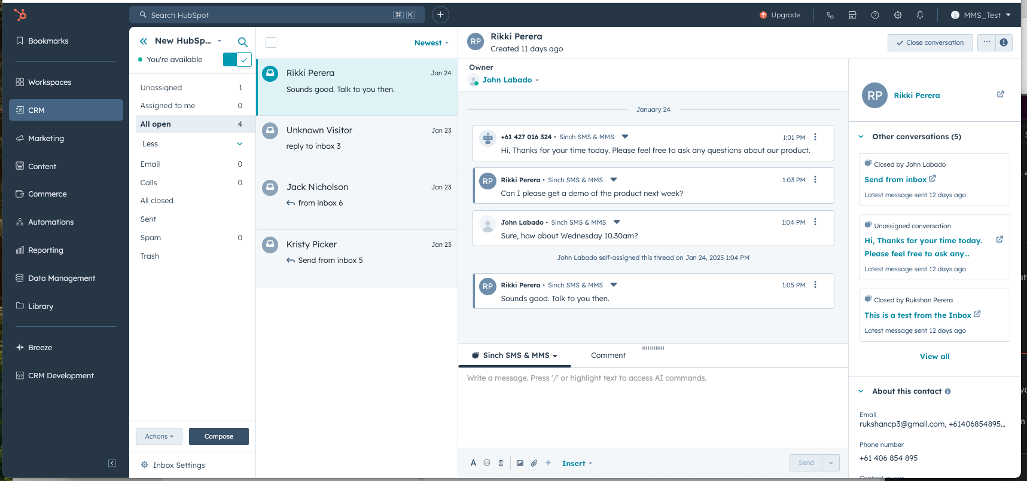Open the emoji picker icon
The image size is (1027, 481).
pos(487,463)
